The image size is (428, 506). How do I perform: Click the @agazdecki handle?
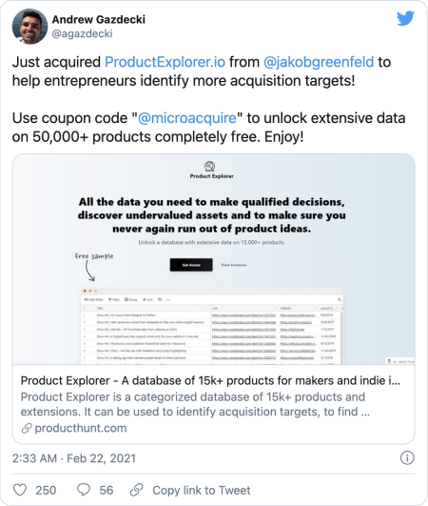point(82,33)
